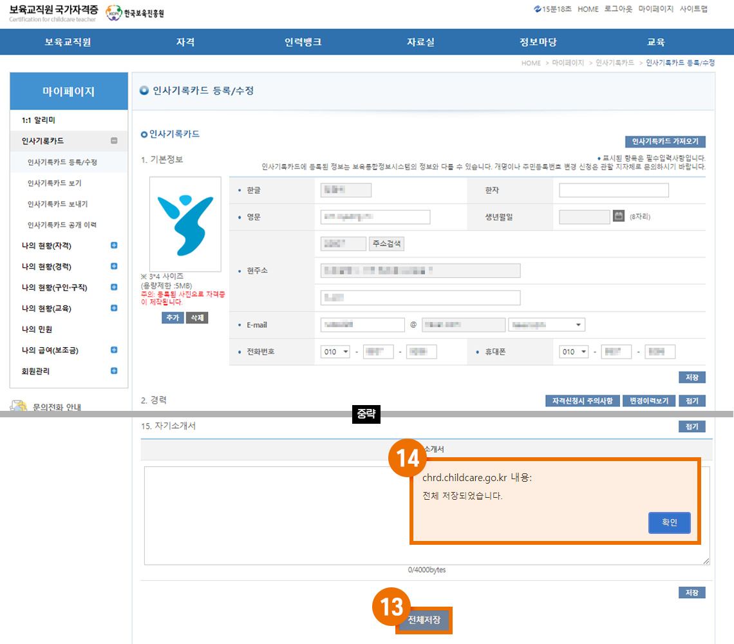The width and height of the screenshot is (734, 644).
Task: Click the 한자 name input field
Action: tap(614, 191)
